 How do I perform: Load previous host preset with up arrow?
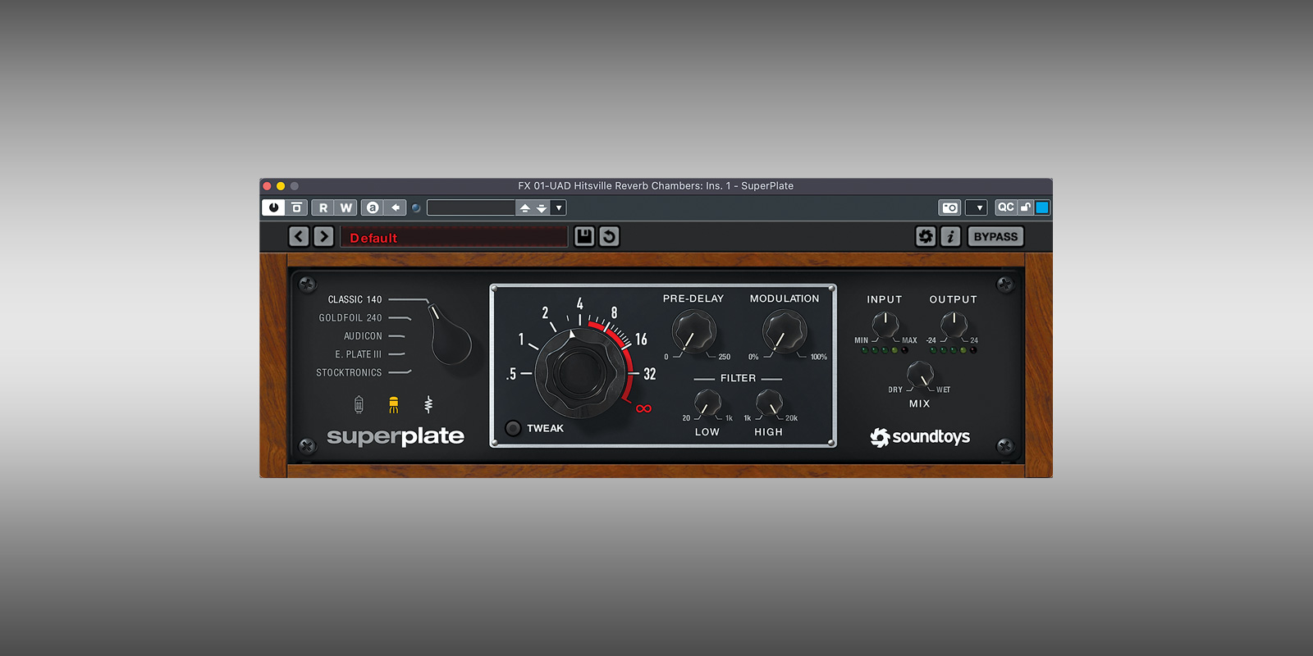pyautogui.click(x=524, y=208)
